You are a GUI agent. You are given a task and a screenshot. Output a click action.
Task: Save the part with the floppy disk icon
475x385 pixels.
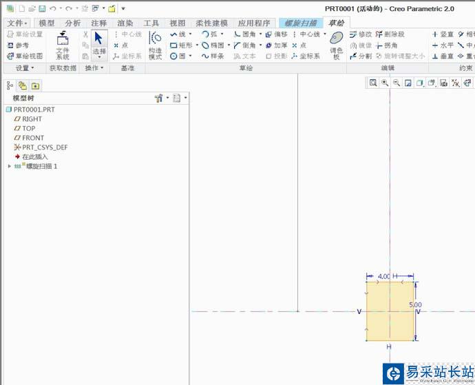(x=42, y=8)
